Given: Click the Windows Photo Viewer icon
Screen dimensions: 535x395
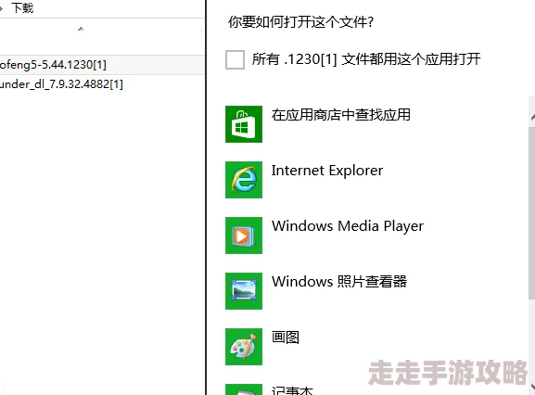Looking at the screenshot, I should (x=244, y=290).
